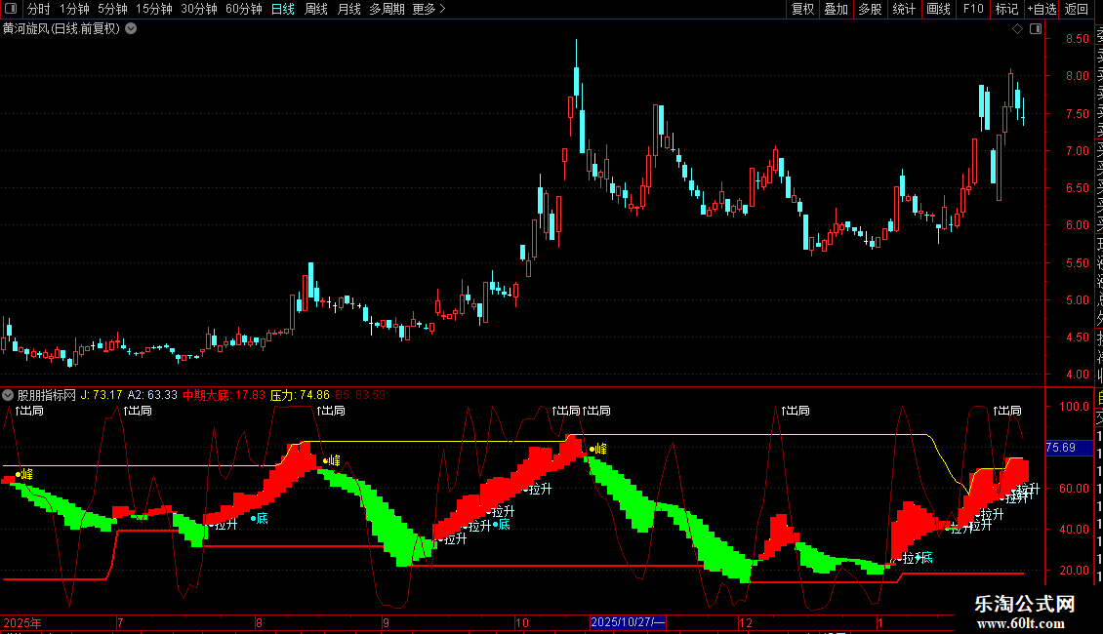Toggle the side panel icon at chart top-right

[x=1036, y=29]
